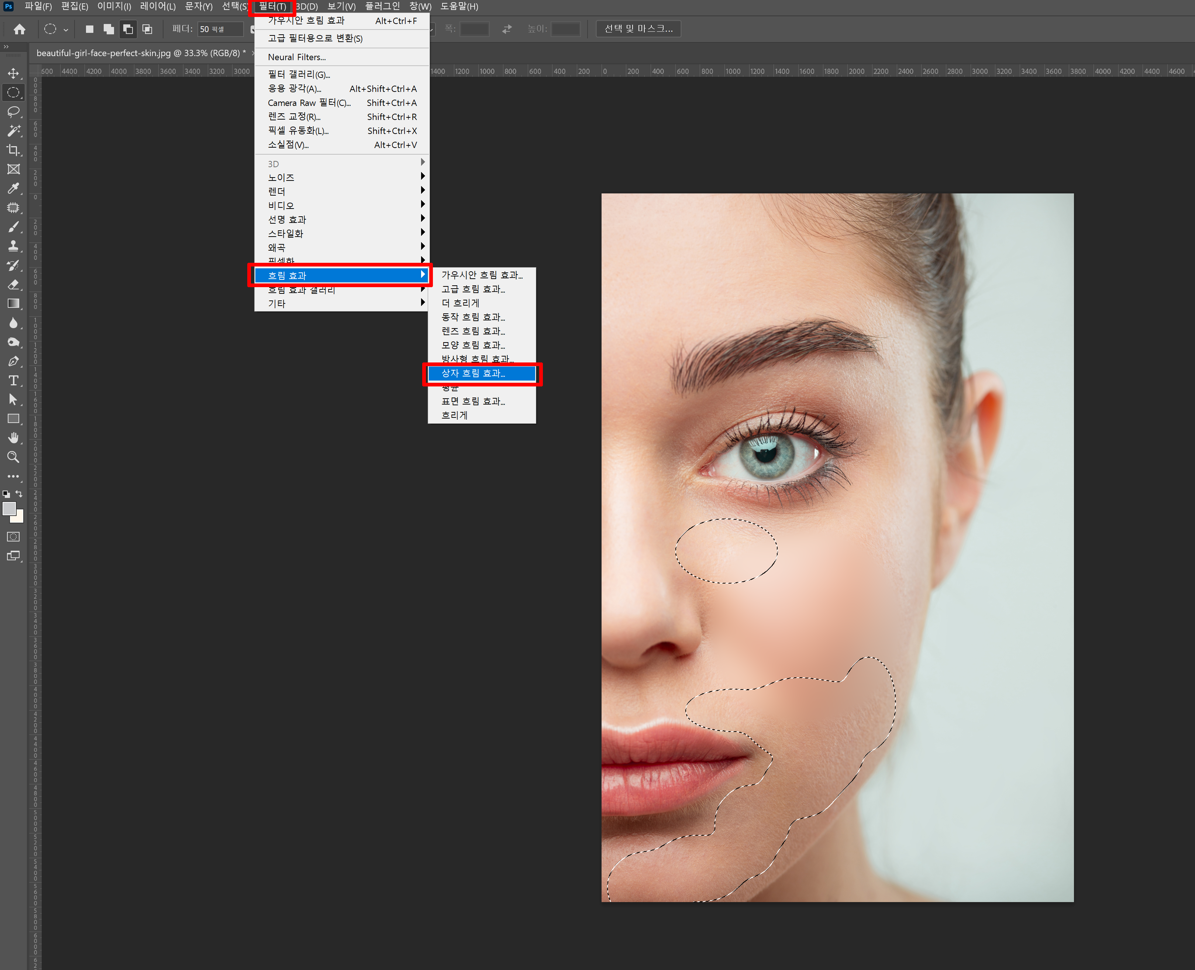The image size is (1195, 970).
Task: Select the Clone Stamp tool
Action: pos(13,246)
